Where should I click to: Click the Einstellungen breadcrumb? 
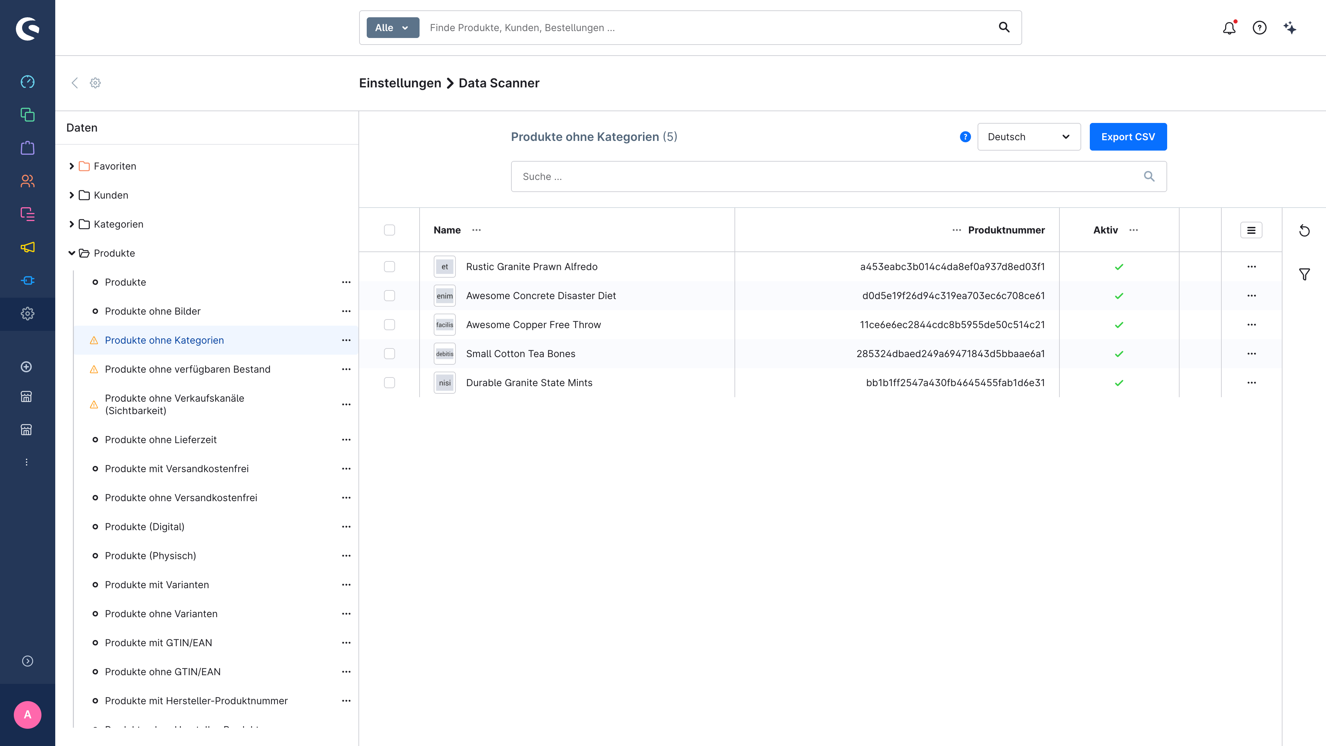tap(400, 83)
